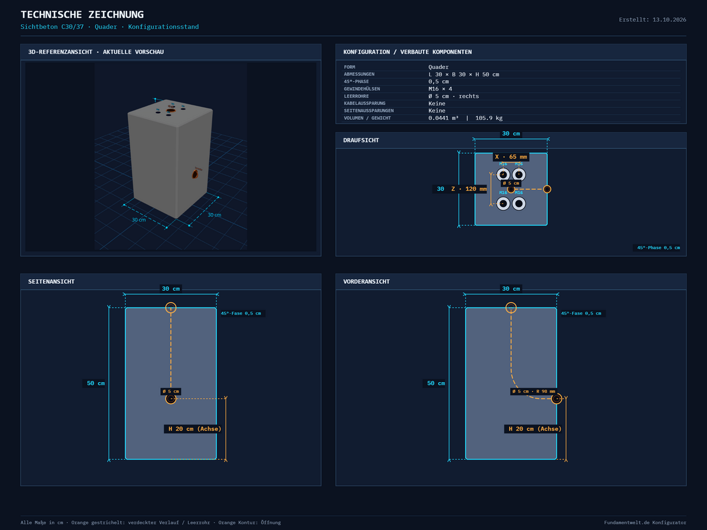Click the top conduit opening circle in Vorderansicht

point(511,307)
